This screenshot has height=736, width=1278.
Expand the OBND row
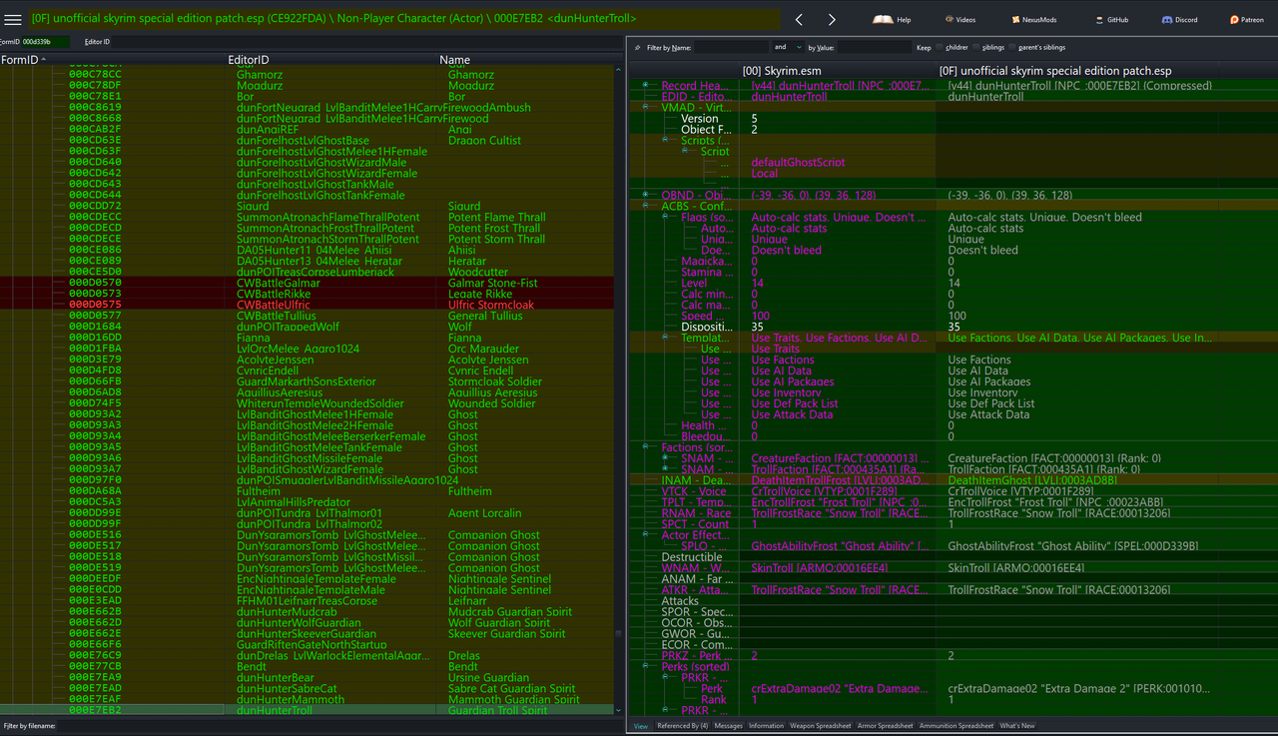(x=646, y=196)
